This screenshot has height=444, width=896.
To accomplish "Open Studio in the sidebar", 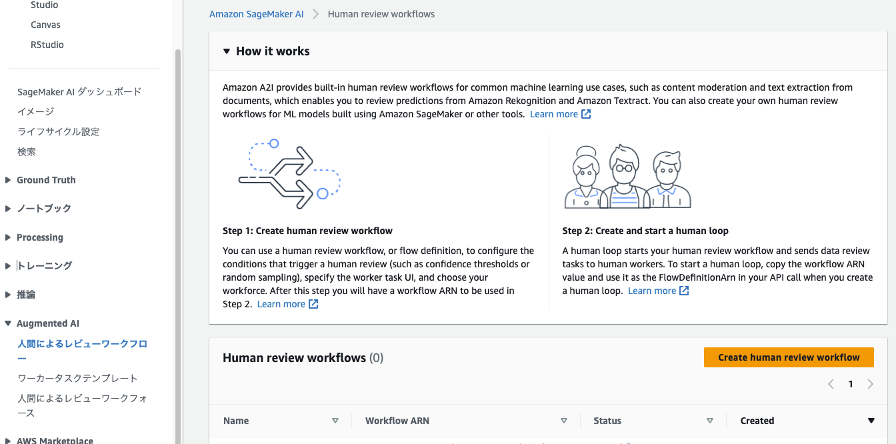I will point(45,5).
